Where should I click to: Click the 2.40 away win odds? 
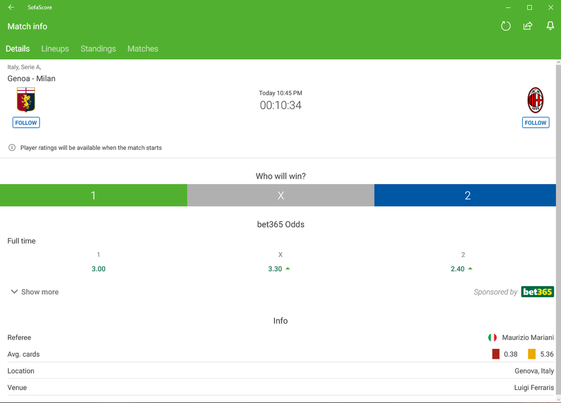coord(457,269)
